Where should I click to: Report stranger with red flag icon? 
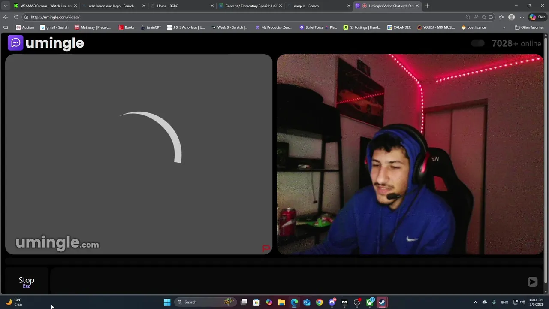tap(266, 248)
